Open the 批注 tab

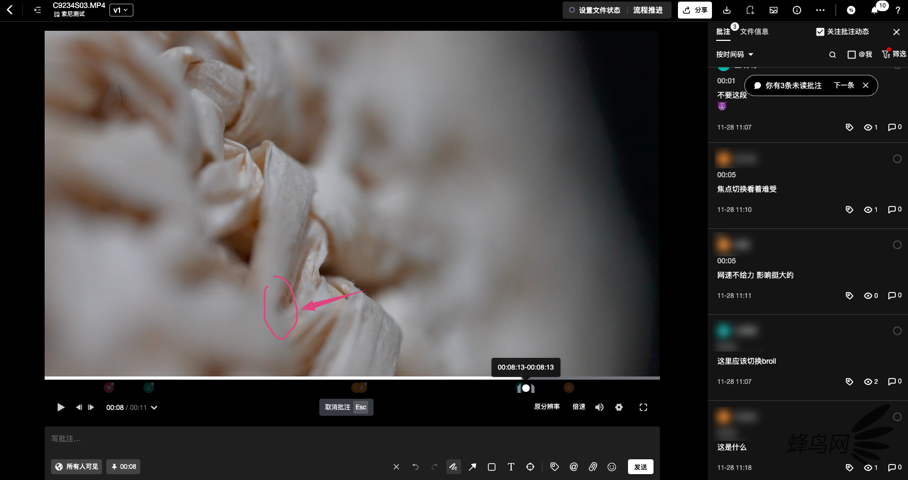coord(723,32)
